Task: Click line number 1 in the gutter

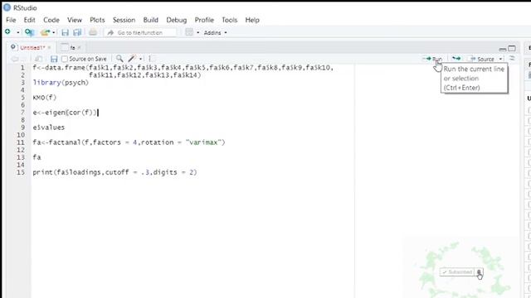Action: (x=22, y=68)
